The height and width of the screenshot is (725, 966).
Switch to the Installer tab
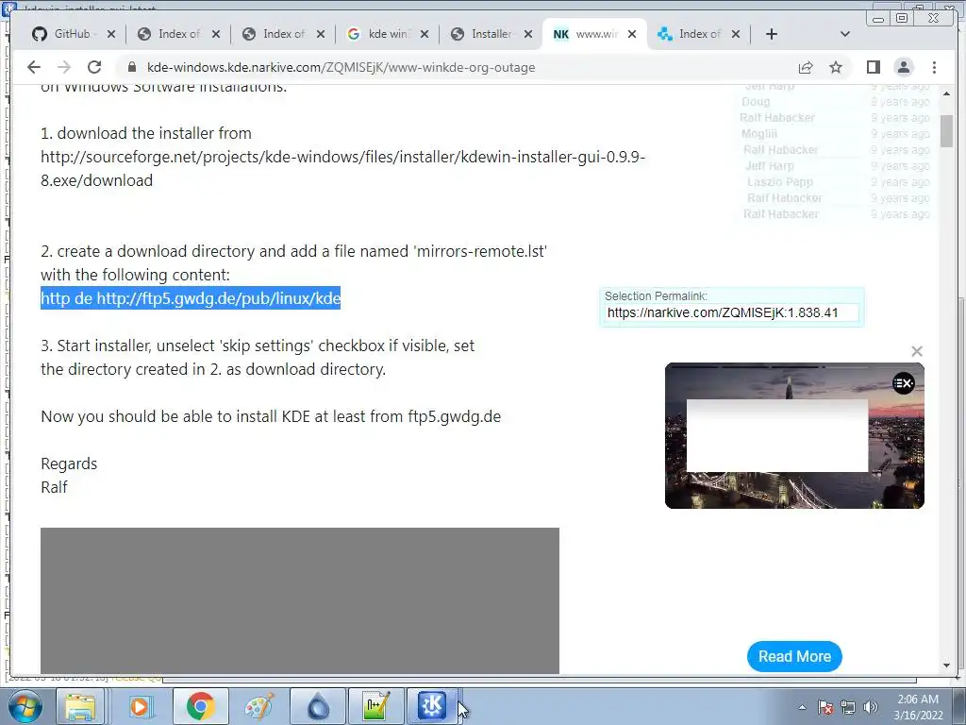[x=491, y=34]
